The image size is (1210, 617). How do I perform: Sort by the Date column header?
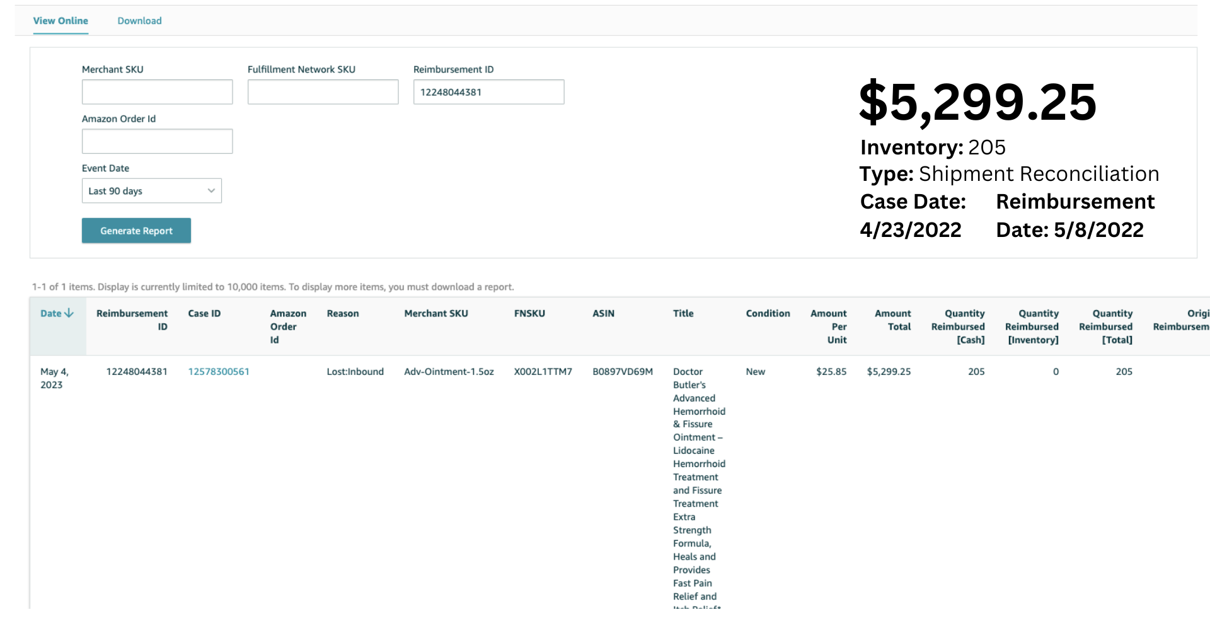tap(50, 313)
